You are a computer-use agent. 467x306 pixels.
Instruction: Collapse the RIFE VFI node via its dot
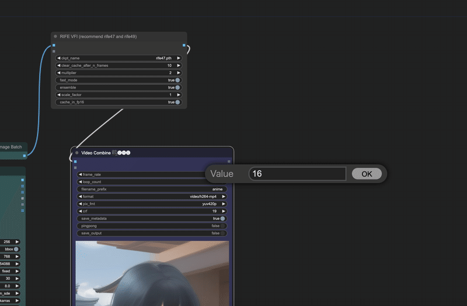[x=55, y=36]
